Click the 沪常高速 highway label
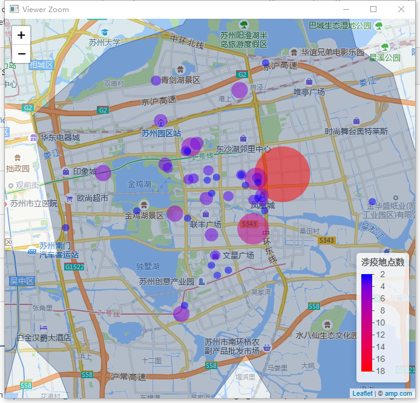Screen dimensions: 420x403 coord(128,377)
